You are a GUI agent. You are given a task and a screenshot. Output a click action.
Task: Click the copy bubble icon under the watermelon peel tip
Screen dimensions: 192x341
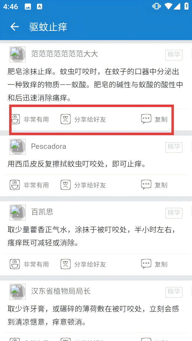click(146, 185)
